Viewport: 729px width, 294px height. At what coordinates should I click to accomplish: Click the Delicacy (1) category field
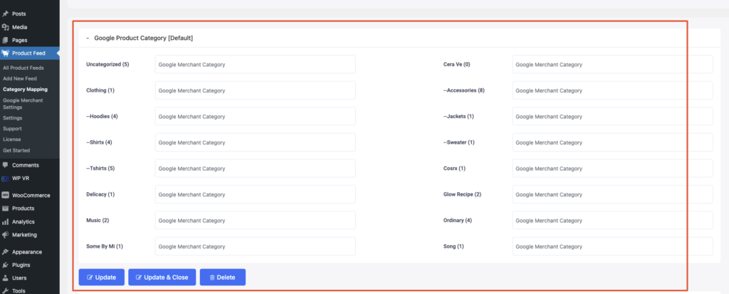[x=256, y=194]
